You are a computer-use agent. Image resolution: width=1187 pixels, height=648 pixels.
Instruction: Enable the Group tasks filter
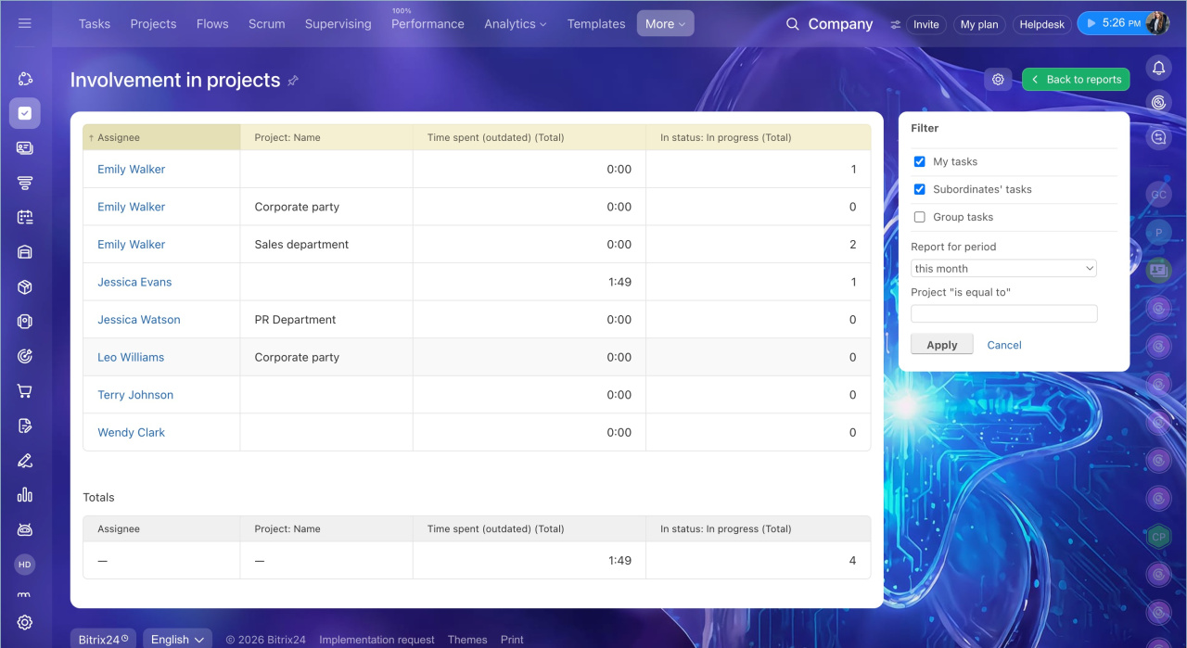(x=920, y=217)
